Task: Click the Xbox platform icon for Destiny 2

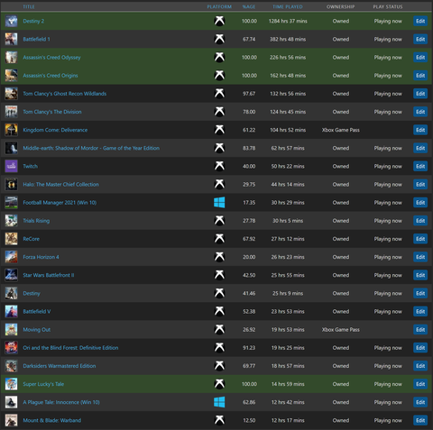Action: click(219, 21)
